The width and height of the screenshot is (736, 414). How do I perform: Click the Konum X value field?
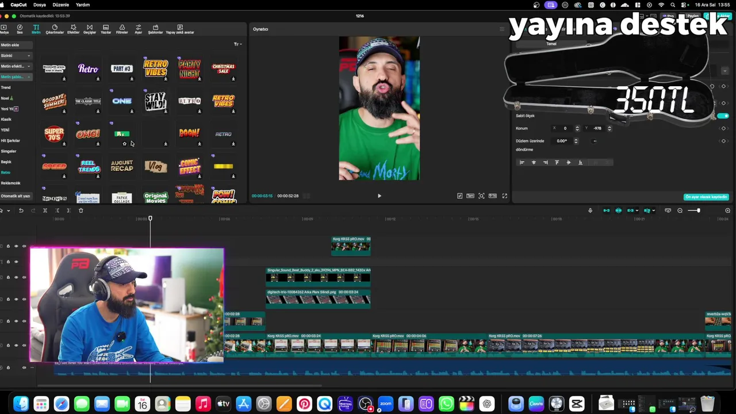click(x=565, y=128)
